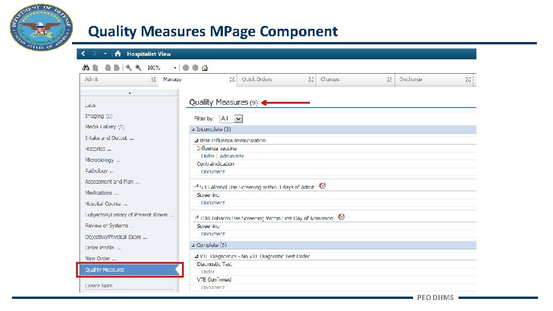Switch to the Discharge tab
Image resolution: width=553 pixels, height=311 pixels.
[411, 79]
